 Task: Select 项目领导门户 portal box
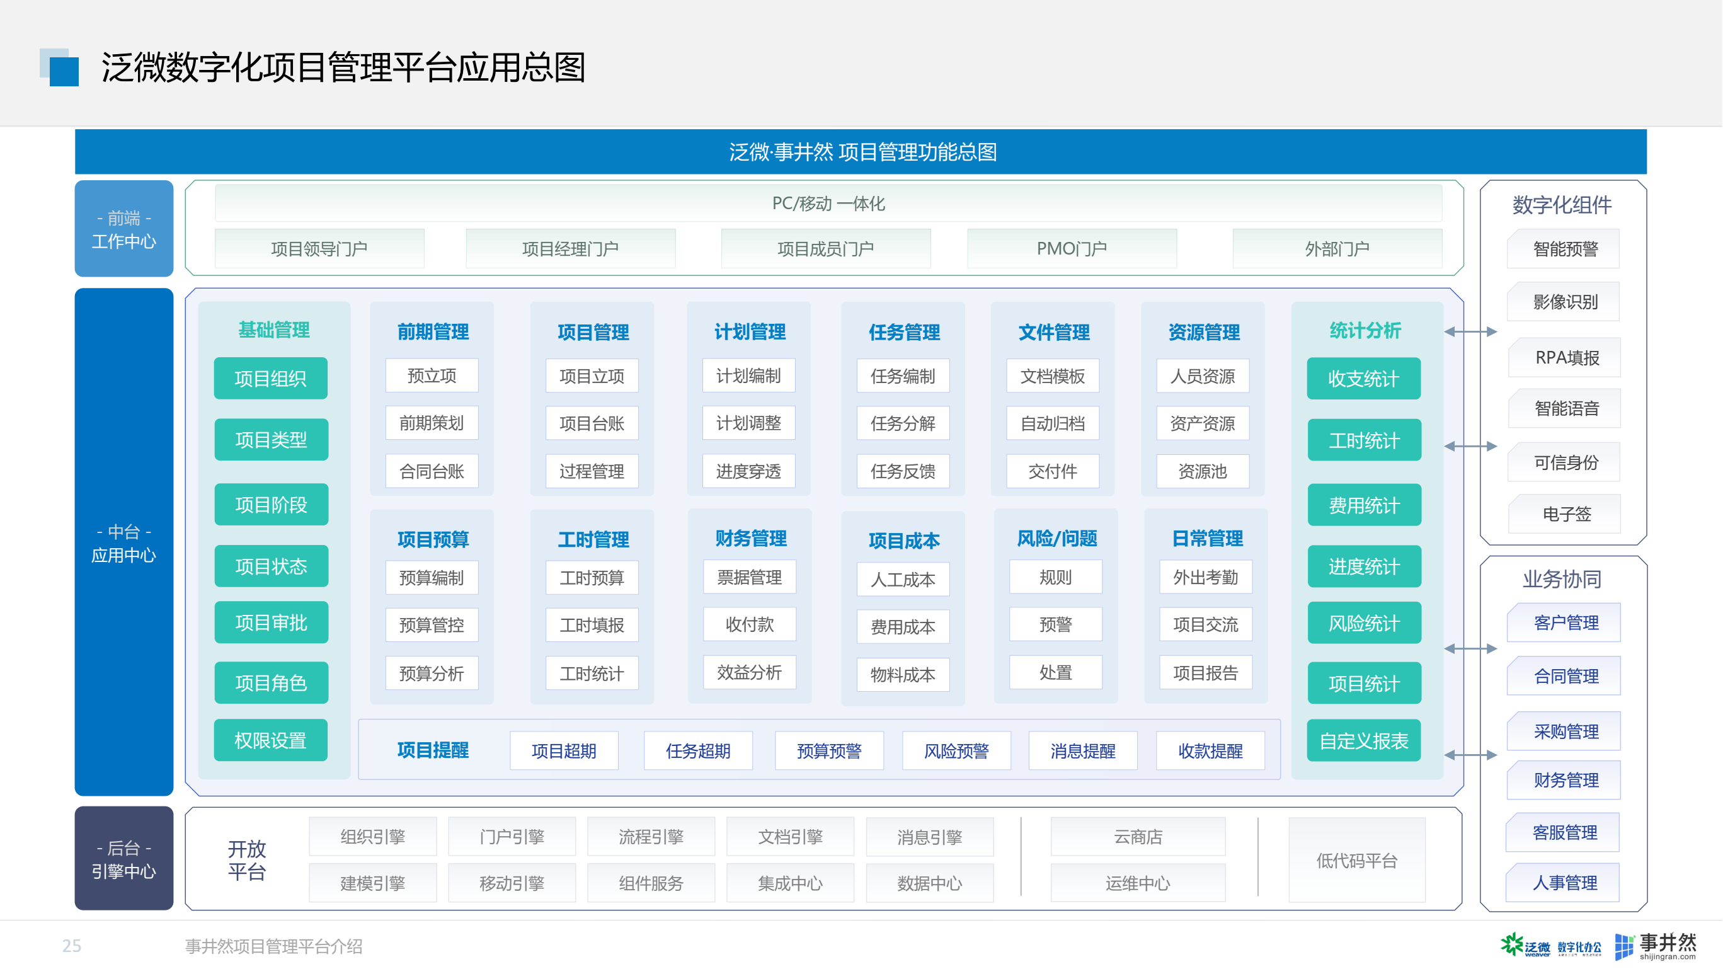(319, 249)
